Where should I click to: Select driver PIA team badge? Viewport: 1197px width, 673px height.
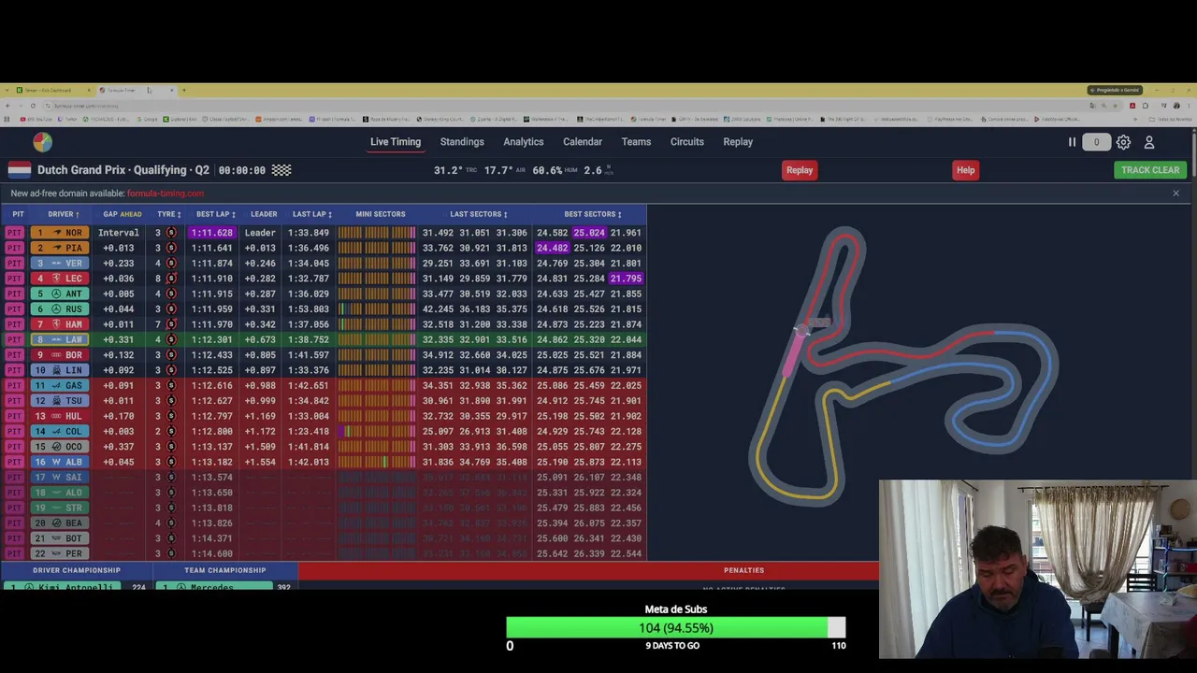coord(60,248)
